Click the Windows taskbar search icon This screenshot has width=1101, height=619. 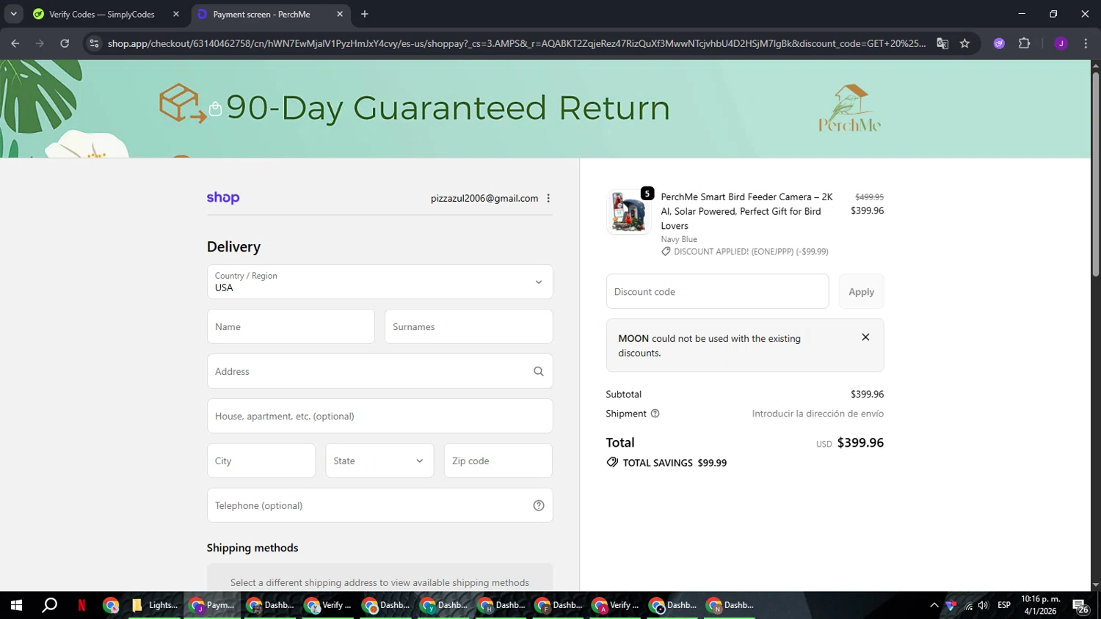[49, 605]
